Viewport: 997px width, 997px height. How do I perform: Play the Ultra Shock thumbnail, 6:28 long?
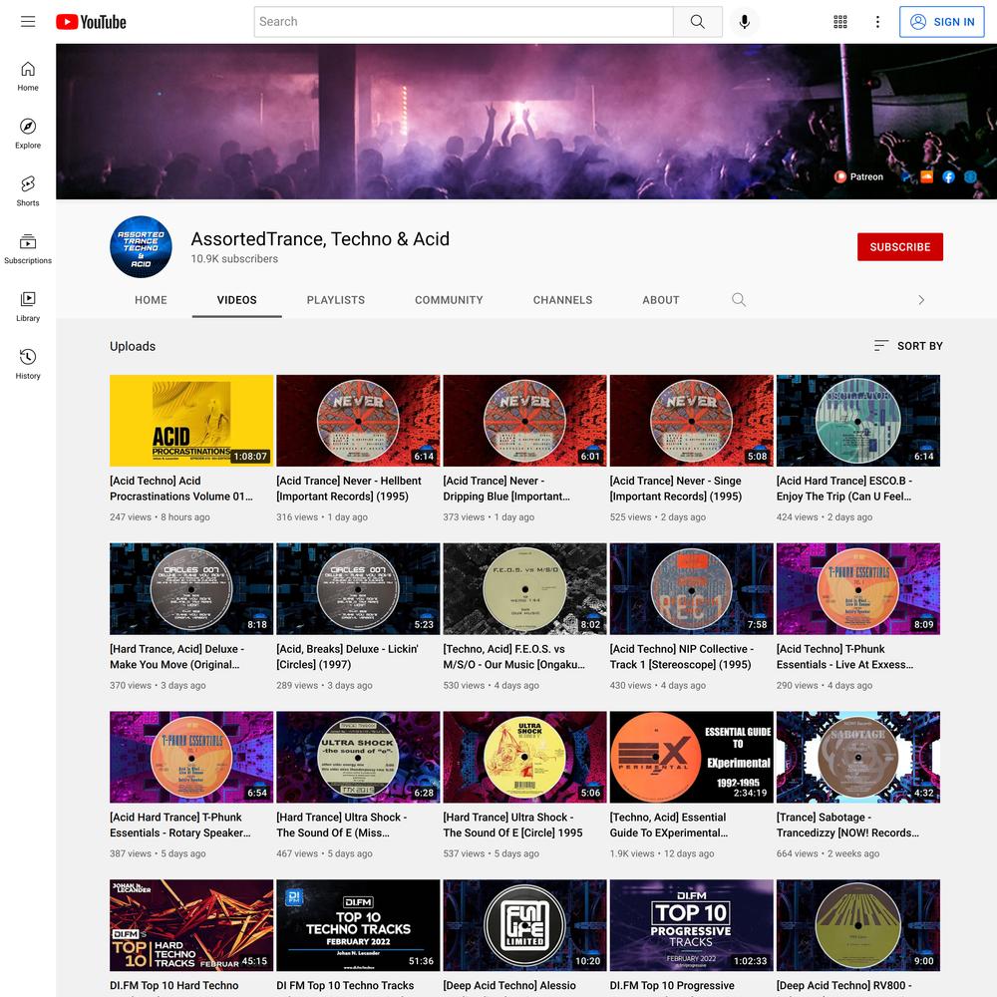pyautogui.click(x=358, y=757)
